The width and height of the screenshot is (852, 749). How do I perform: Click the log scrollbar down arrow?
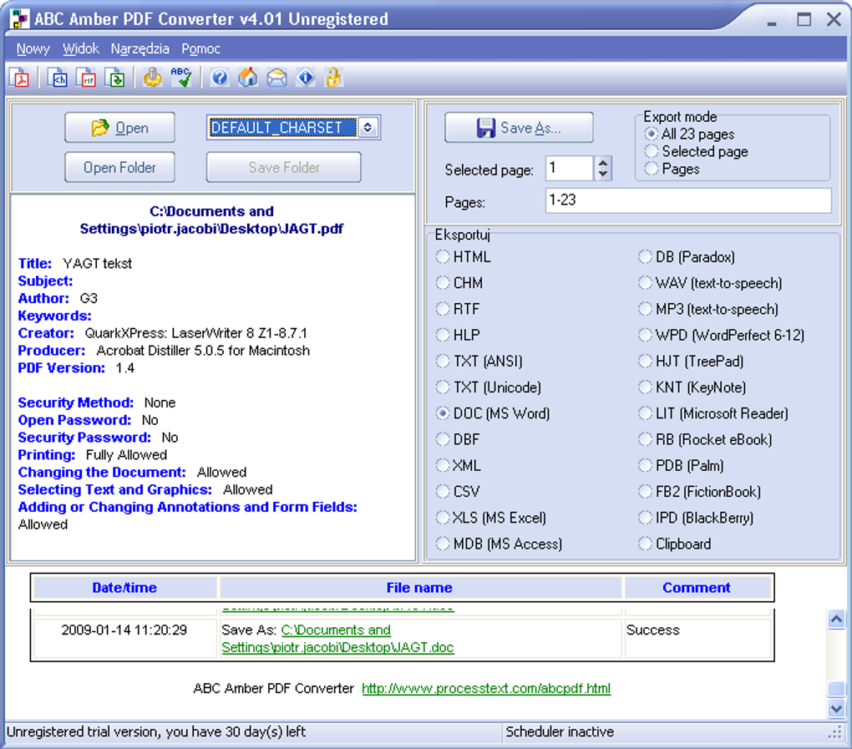(836, 708)
